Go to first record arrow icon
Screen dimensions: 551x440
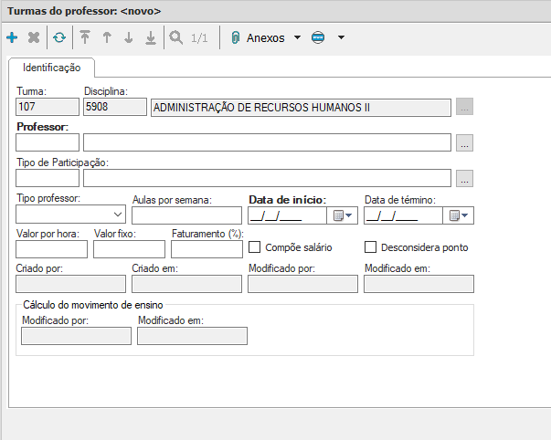click(86, 38)
